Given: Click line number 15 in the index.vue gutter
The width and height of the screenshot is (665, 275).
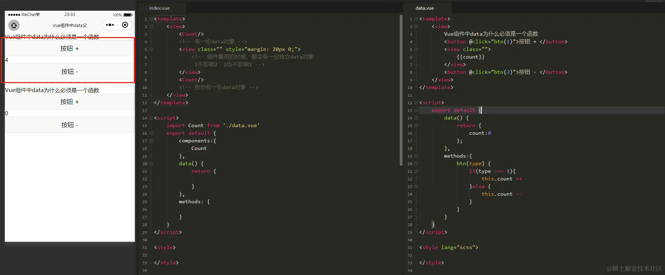Looking at the screenshot, I should [x=145, y=126].
